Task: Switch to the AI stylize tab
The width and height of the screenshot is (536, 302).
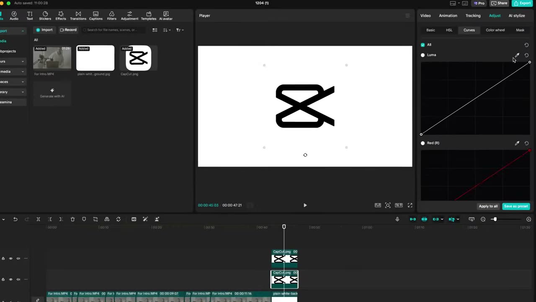Action: pyautogui.click(x=517, y=16)
